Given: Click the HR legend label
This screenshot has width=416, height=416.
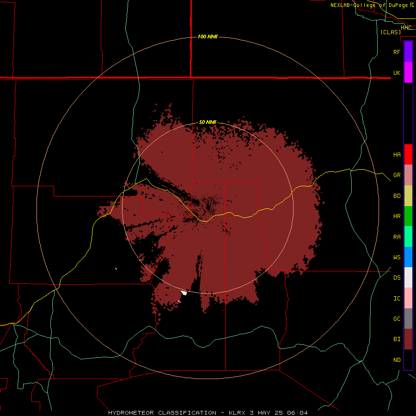Looking at the screenshot, I should point(397,216).
